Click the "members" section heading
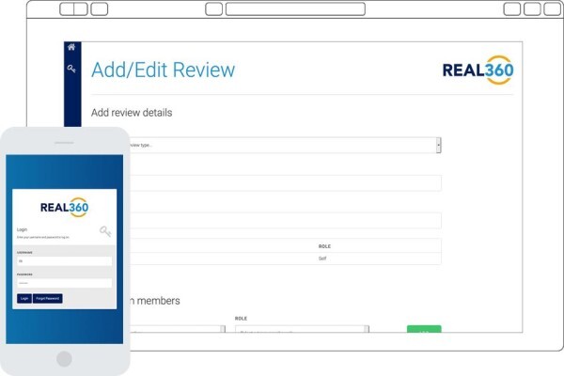Viewport: 564px width, 376px height. (158, 301)
